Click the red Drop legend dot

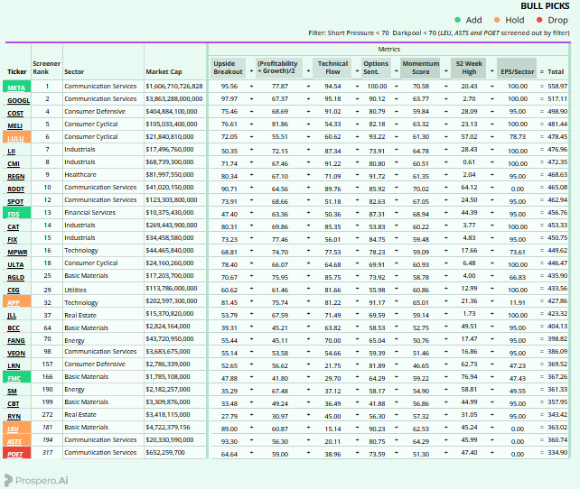tap(539, 20)
